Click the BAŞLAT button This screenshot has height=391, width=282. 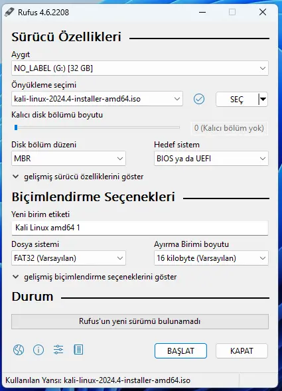click(x=180, y=351)
